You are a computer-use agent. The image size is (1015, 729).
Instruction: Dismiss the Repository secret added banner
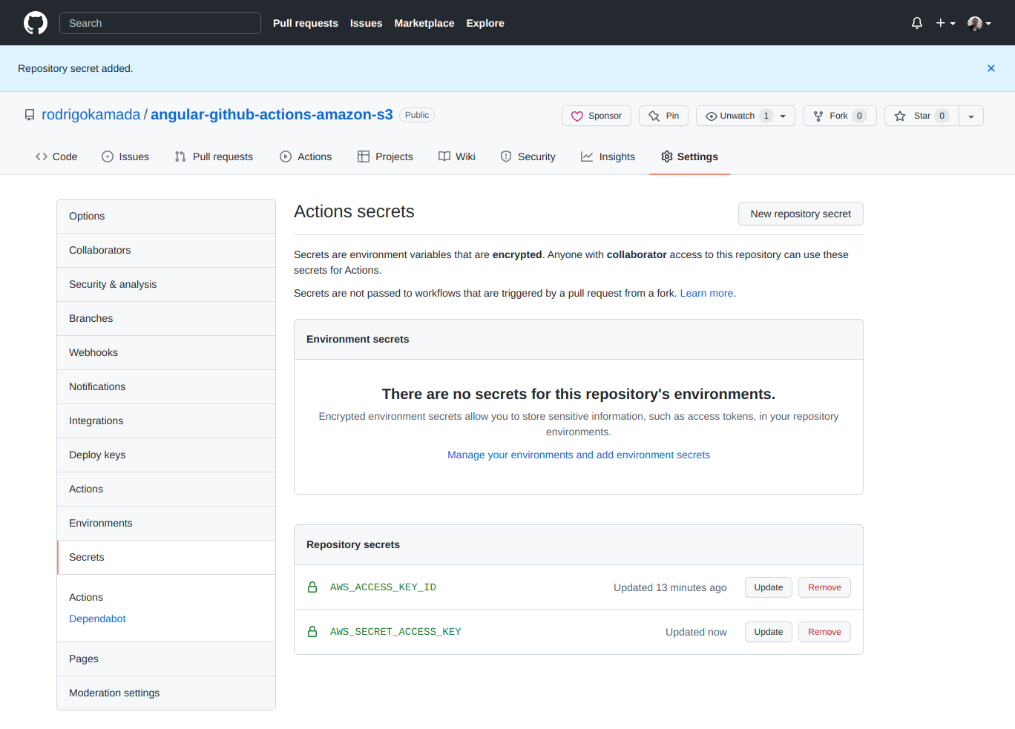pyautogui.click(x=991, y=68)
